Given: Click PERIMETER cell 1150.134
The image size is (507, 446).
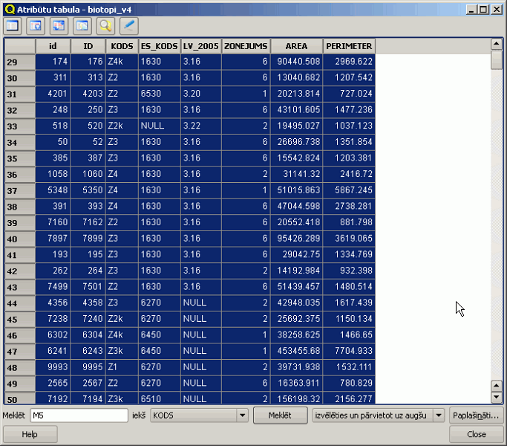Looking at the screenshot, I should point(349,319).
